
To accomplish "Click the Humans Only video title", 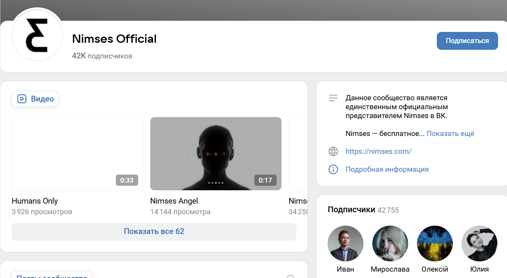I will pos(35,201).
